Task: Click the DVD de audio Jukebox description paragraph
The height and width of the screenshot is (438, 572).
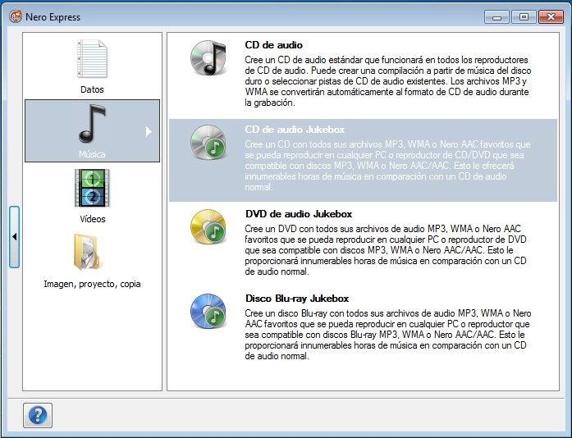Action: (386, 250)
